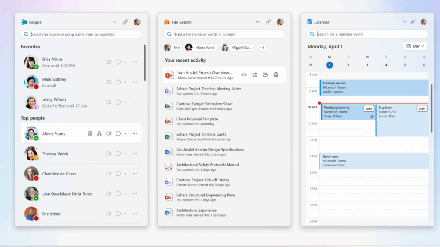The width and height of the screenshot is (440, 247).
Task: Share the Van Arsdel Project Overview file
Action: tap(254, 74)
